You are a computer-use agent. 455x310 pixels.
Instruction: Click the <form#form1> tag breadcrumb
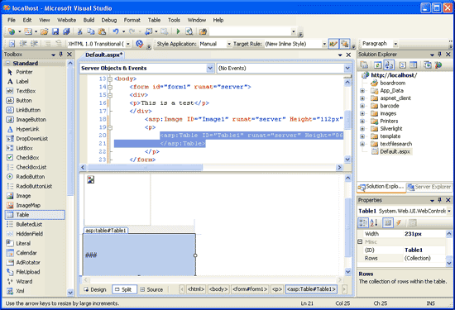tap(250, 289)
